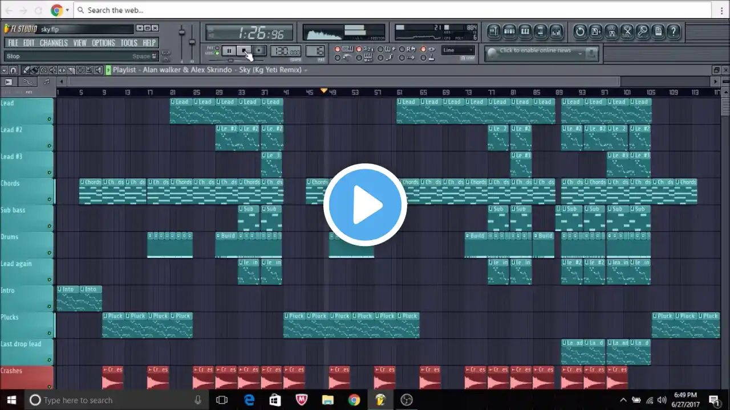This screenshot has width=730, height=410.
Task: Click the Pause button in transport
Action: point(229,51)
